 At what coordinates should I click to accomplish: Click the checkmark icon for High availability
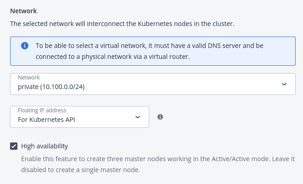click(x=14, y=146)
